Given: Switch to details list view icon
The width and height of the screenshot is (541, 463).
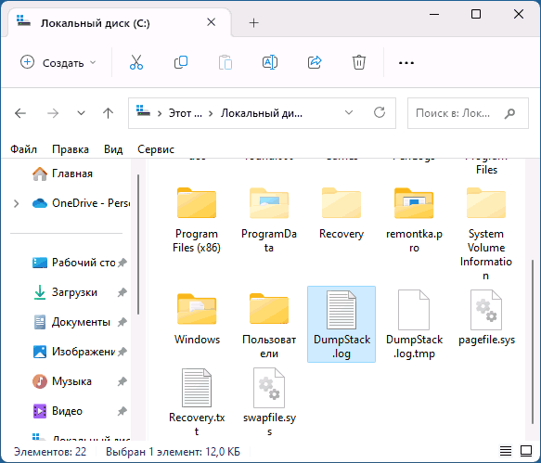Looking at the screenshot, I should coord(506,451).
